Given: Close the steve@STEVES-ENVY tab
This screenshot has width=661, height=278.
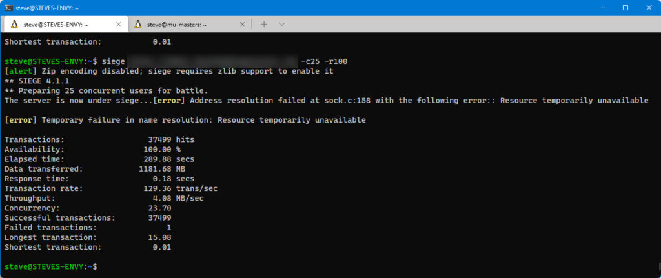Looking at the screenshot, I should click(x=119, y=25).
